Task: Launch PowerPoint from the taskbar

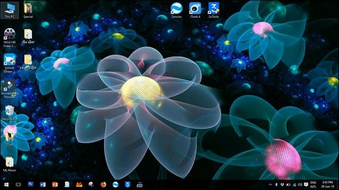Action: tap(55, 185)
